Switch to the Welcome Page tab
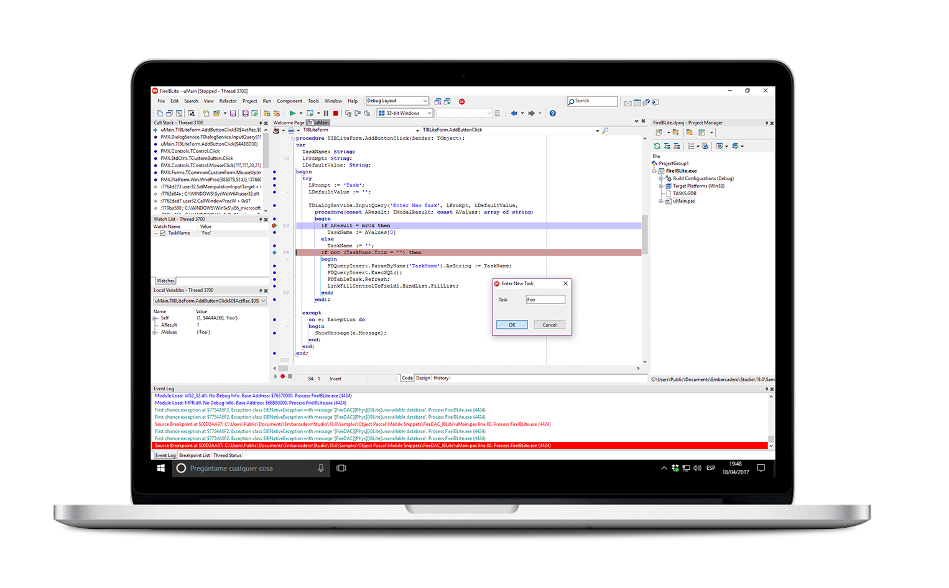The height and width of the screenshot is (588, 949). [289, 123]
